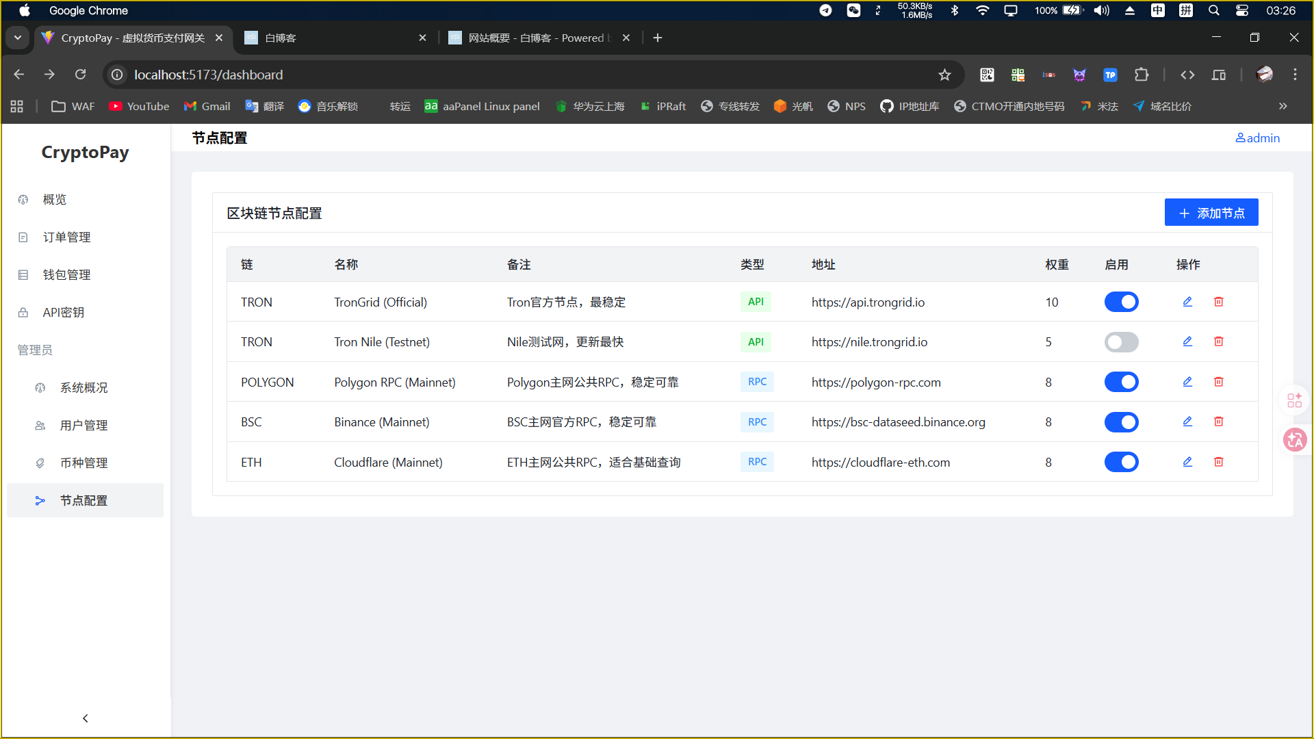Click the 添加节点 button
The image size is (1314, 739).
(x=1211, y=213)
